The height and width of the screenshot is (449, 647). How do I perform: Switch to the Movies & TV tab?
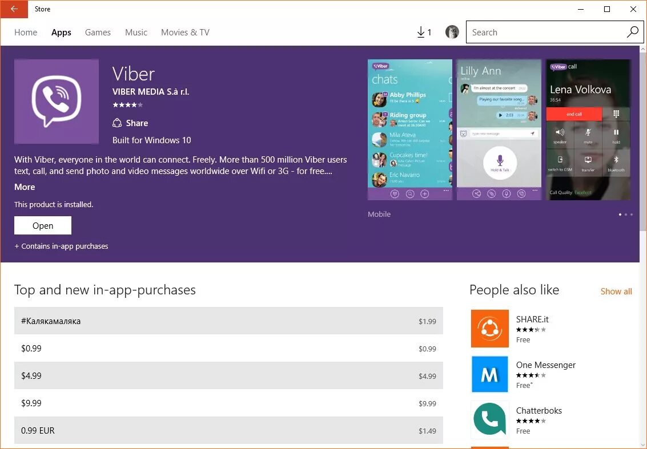(184, 33)
